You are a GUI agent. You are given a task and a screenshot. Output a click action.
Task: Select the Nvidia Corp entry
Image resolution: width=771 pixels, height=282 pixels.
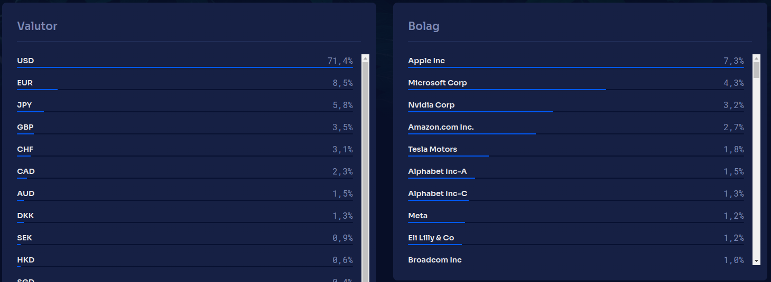click(431, 105)
